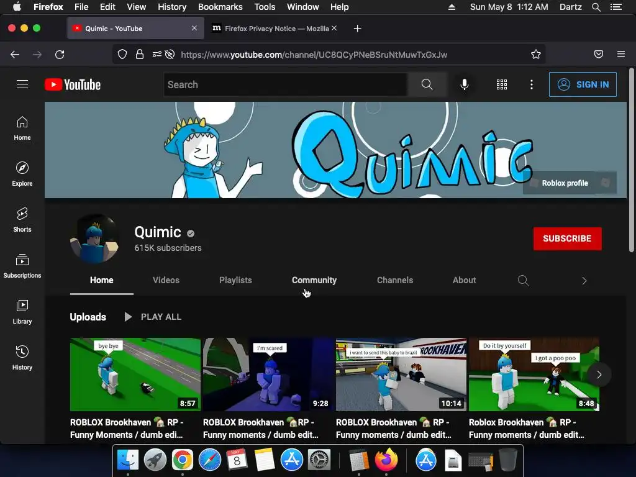
Task: Go to Home in sidebar
Action: click(22, 128)
